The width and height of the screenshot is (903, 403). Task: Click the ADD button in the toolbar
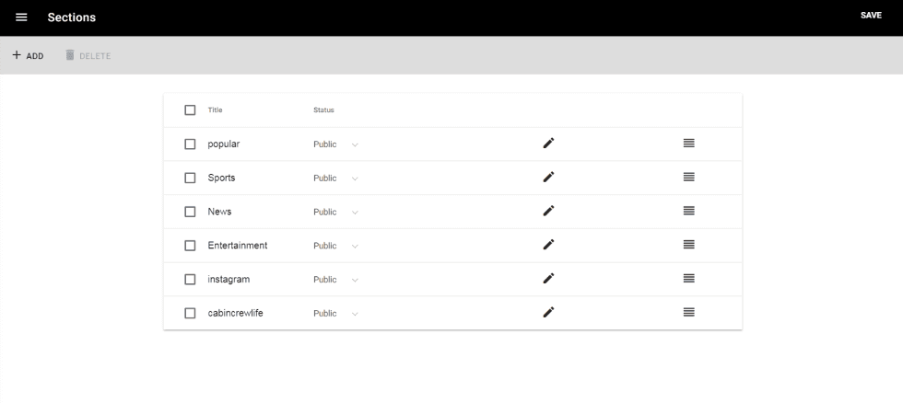click(x=28, y=56)
